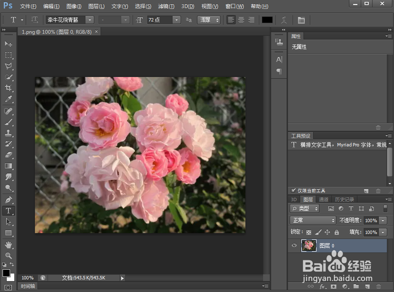Select the Horizontal Type tool
Image resolution: width=394 pixels, height=292 pixels.
pyautogui.click(x=8, y=211)
